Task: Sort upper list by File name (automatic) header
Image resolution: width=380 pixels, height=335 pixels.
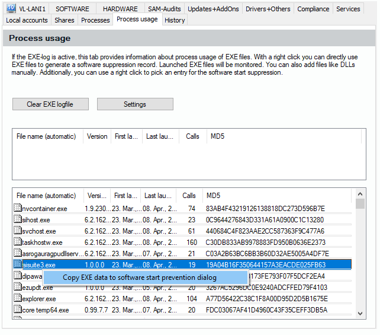Action: click(x=46, y=136)
